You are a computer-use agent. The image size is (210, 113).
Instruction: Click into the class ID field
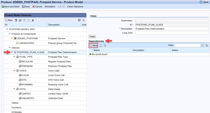[x=172, y=25]
